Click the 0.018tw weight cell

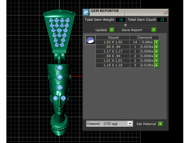147,65
